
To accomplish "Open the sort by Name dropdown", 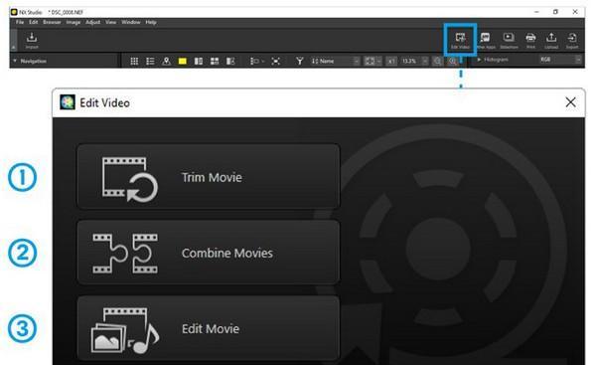I will point(336,61).
